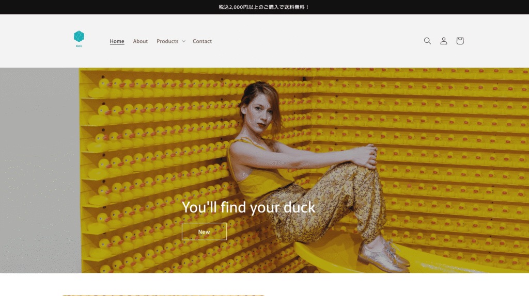Navigate to the Contact page
Screen dimensions: 529x296
tap(202, 41)
